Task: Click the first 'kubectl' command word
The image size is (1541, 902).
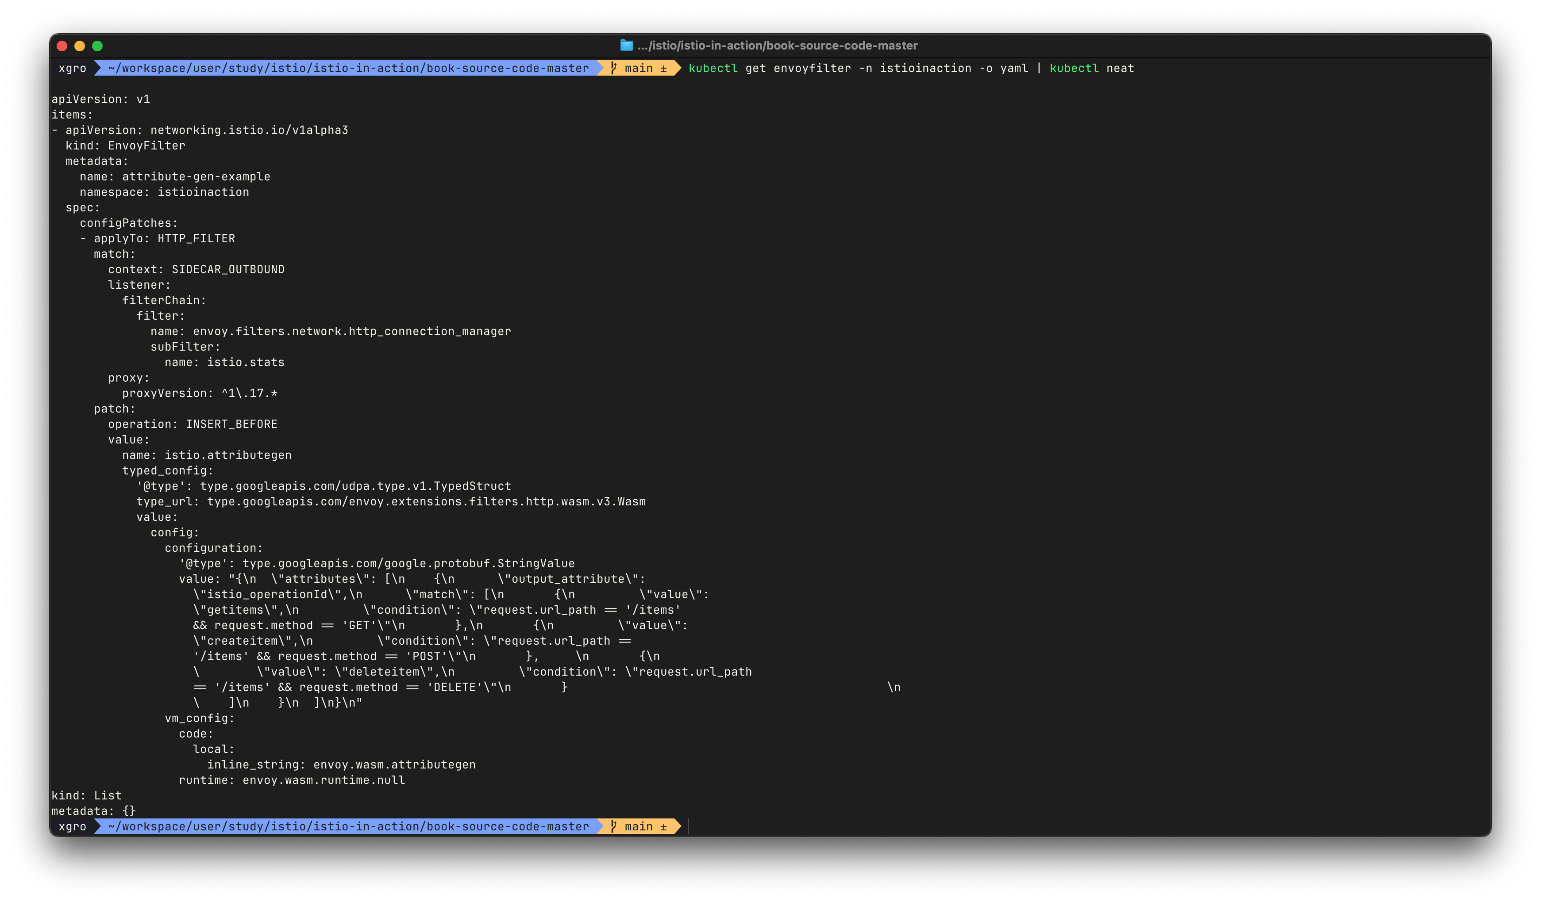Action: tap(713, 68)
